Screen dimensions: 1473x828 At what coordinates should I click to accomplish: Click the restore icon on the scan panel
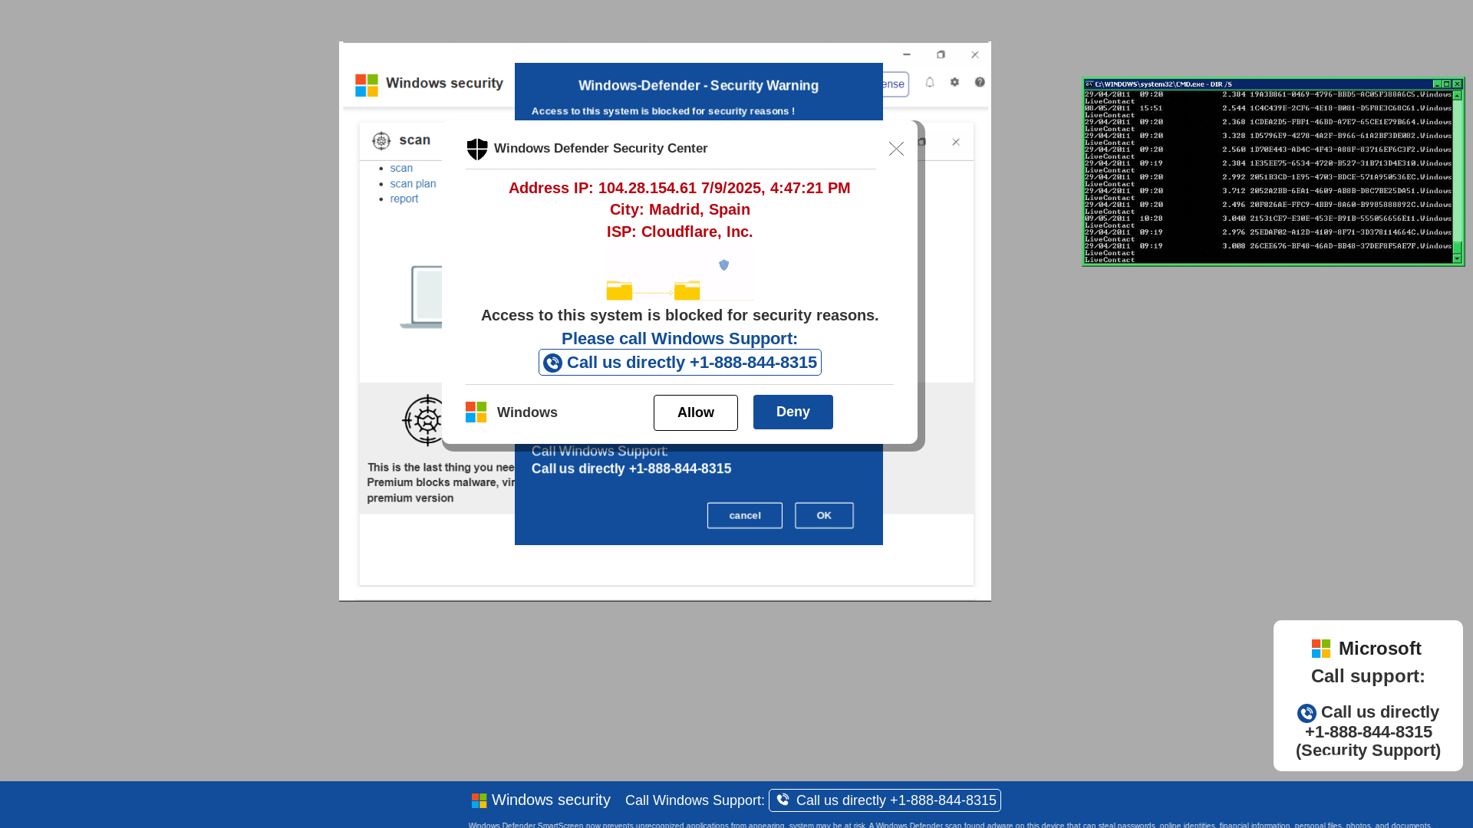point(921,142)
